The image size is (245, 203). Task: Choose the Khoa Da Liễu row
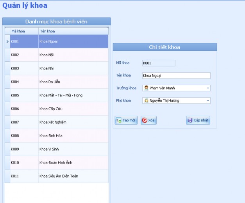(59, 82)
